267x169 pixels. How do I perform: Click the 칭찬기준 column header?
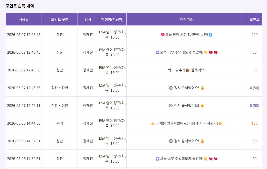[187, 20]
